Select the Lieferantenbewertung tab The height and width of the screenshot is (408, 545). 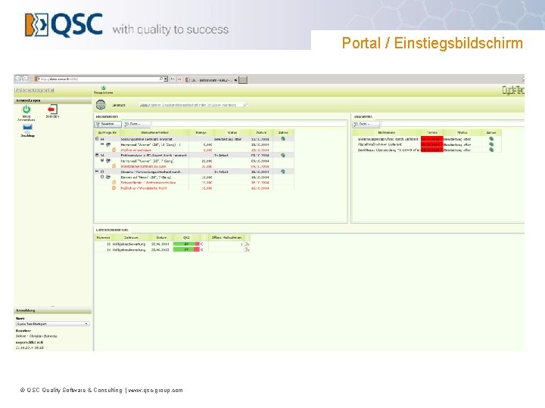point(112,230)
